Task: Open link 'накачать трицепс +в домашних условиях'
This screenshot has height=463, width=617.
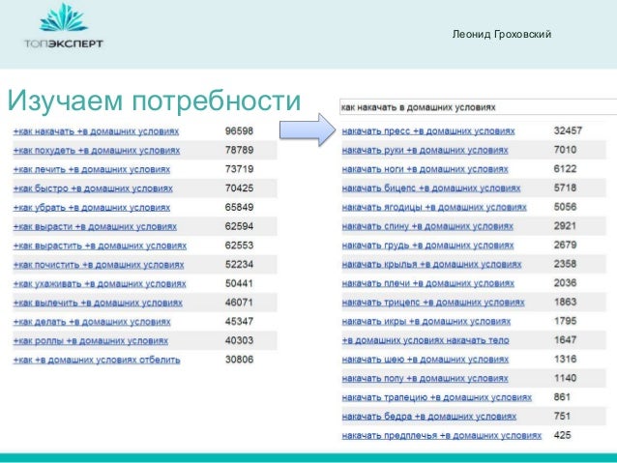Action: click(433, 303)
